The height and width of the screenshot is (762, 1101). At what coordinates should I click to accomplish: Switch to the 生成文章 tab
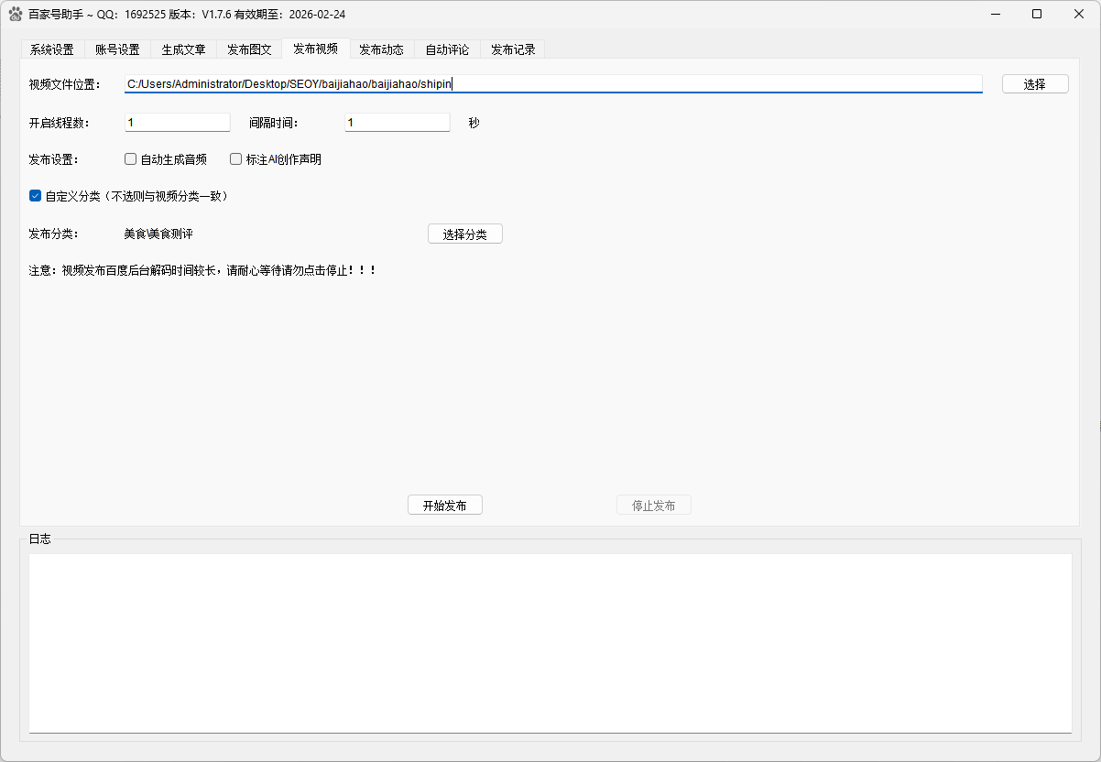tap(183, 49)
